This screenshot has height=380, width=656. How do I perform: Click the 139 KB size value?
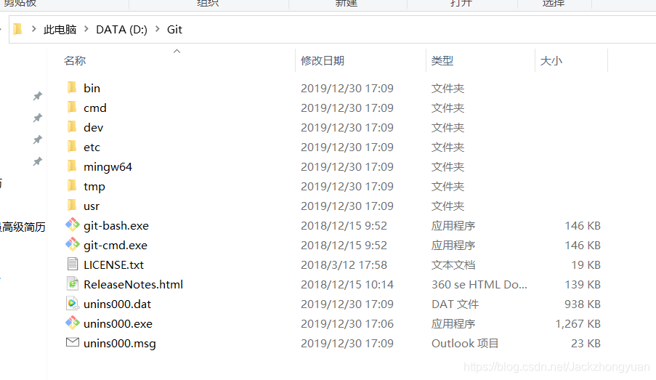click(583, 285)
